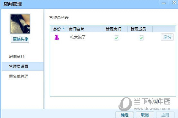Click the 管理房间 column header

coord(115,29)
